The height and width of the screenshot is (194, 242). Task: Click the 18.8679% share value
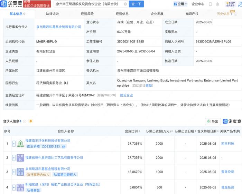[x=135, y=172]
